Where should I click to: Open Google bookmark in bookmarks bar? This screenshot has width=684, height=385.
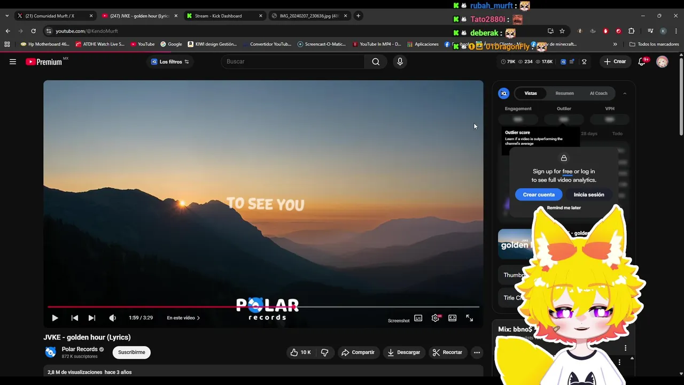[x=171, y=44]
